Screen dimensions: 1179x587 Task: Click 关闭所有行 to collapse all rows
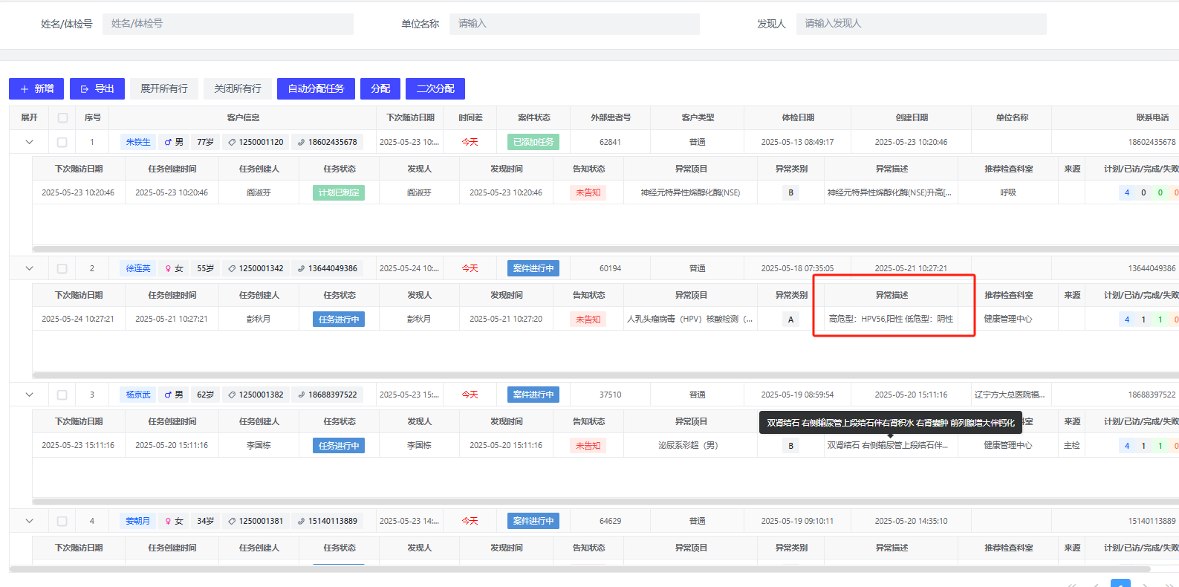coord(238,88)
